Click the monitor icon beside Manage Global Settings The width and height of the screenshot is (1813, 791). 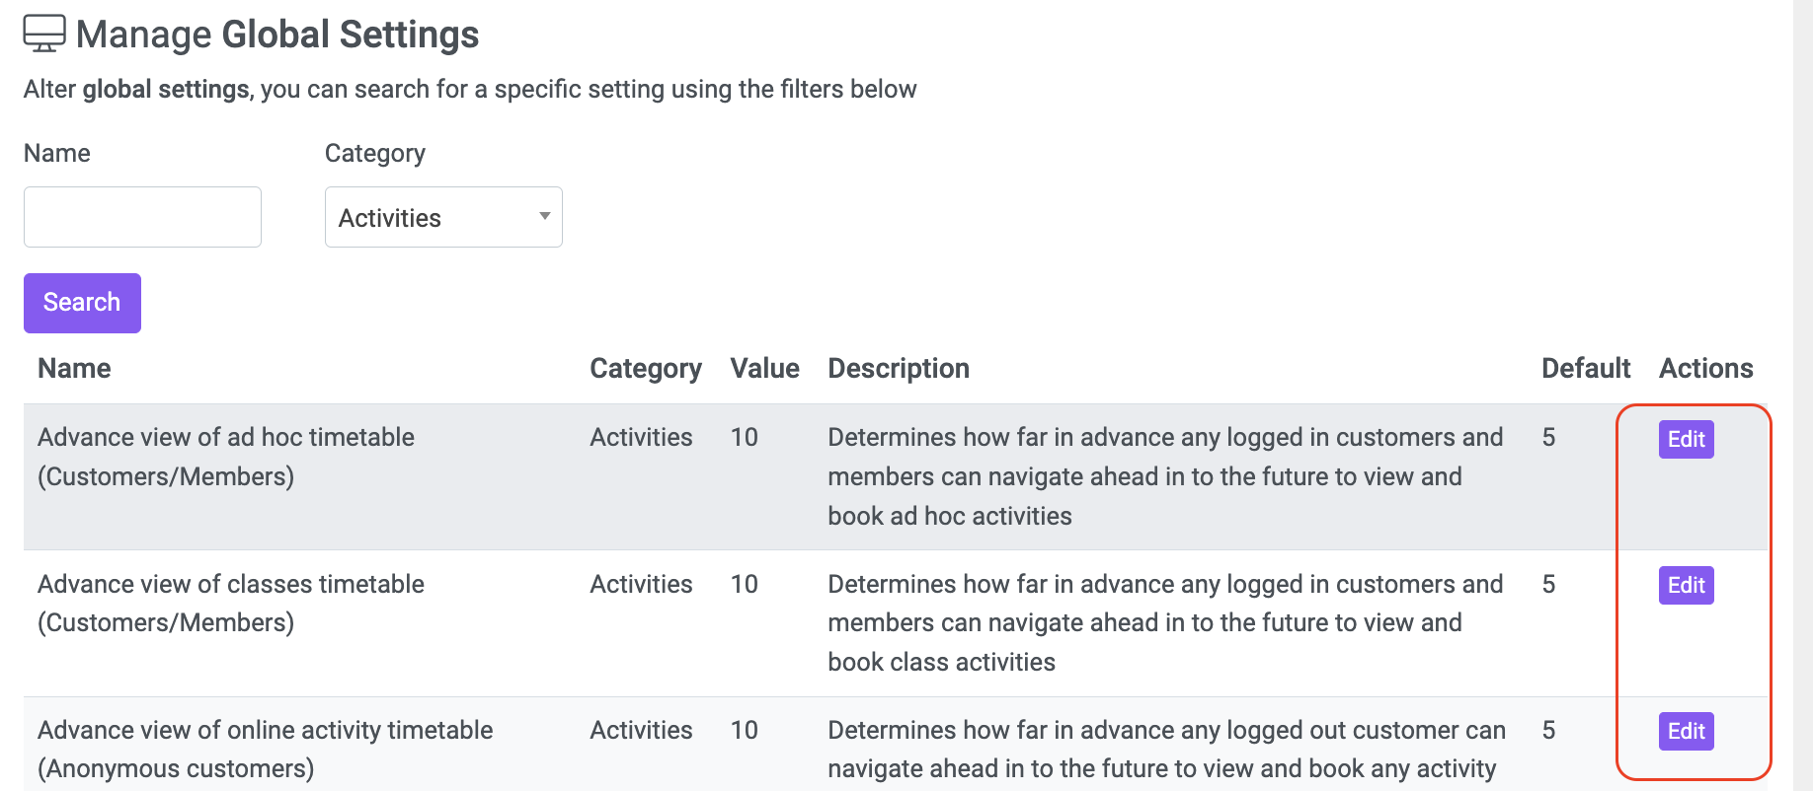[44, 34]
